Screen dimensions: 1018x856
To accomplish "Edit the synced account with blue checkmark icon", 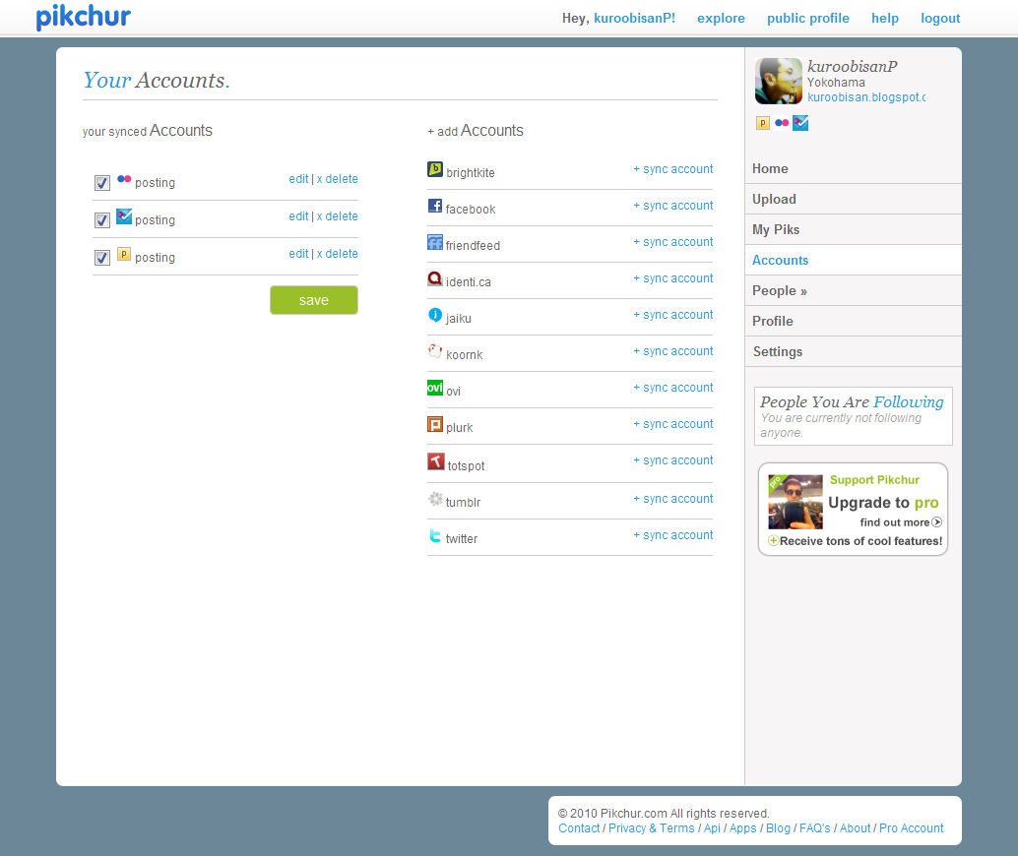I will pyautogui.click(x=298, y=216).
